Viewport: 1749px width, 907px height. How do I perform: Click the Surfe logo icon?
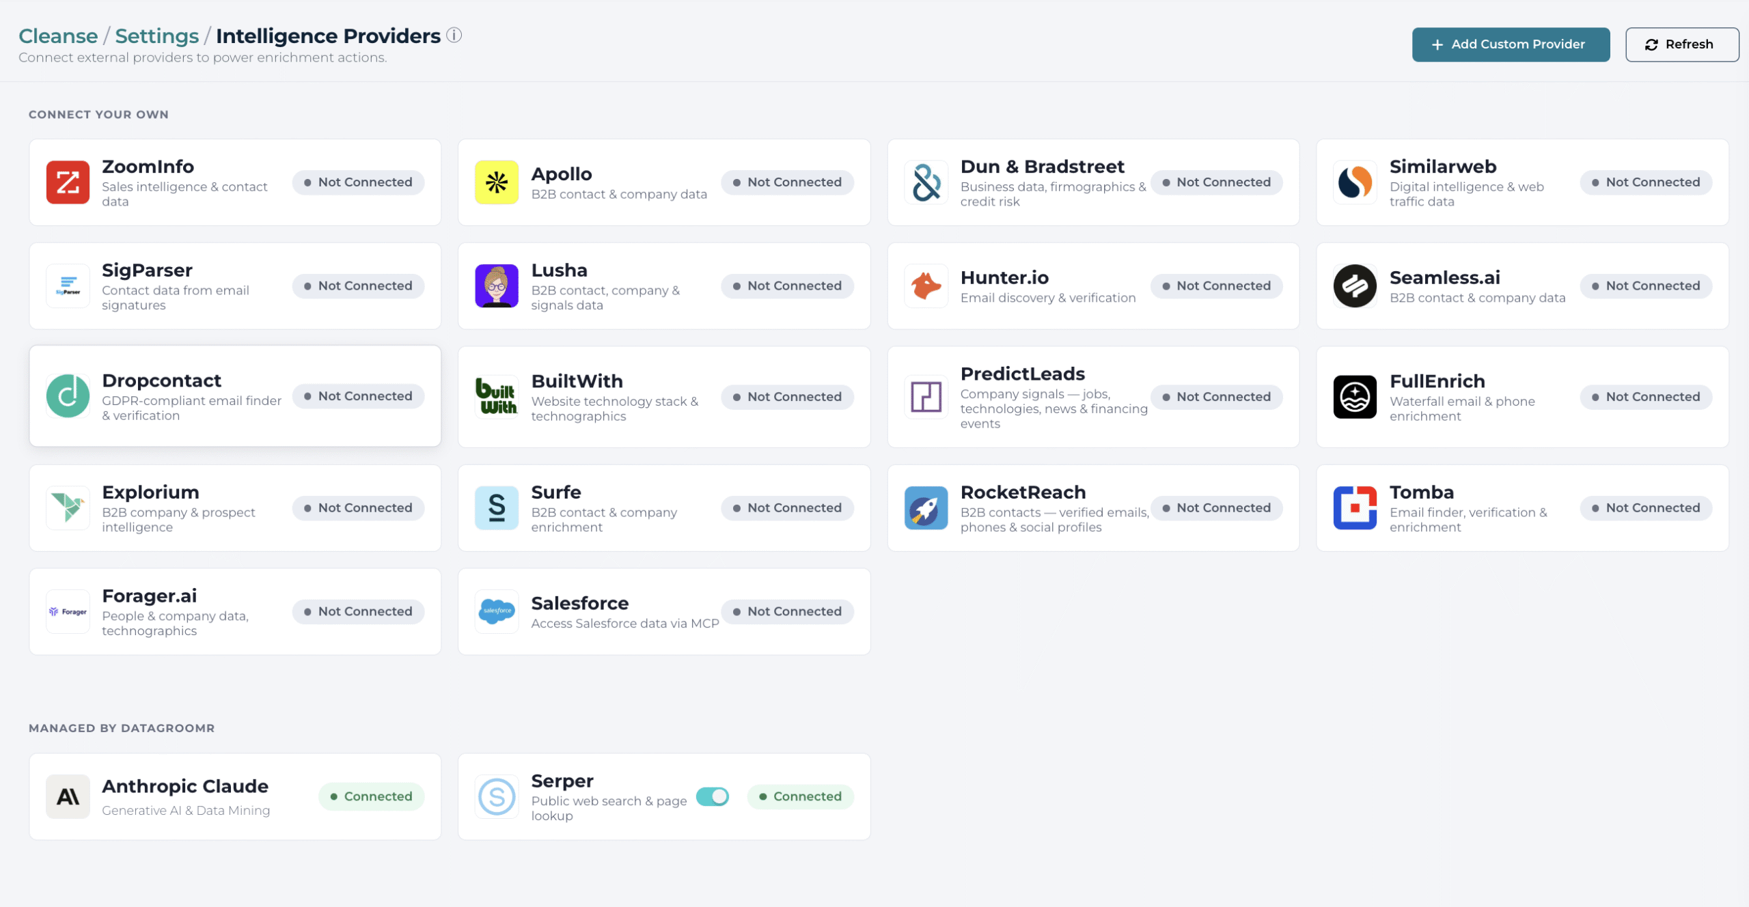tap(497, 508)
